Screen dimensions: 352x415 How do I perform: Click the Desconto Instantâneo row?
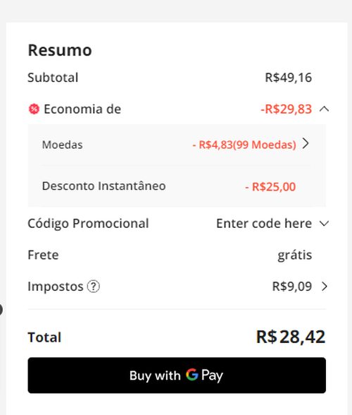[177, 186]
